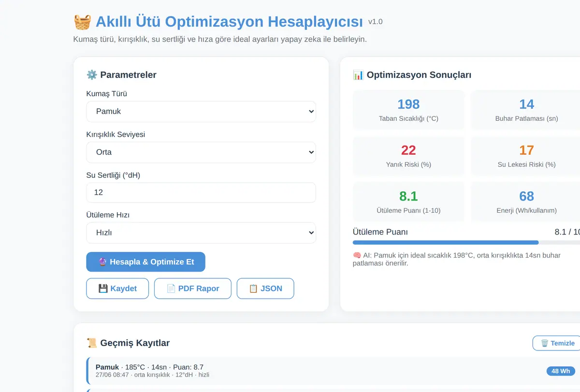Click the JSON export button
This screenshot has width=580, height=392.
point(265,289)
